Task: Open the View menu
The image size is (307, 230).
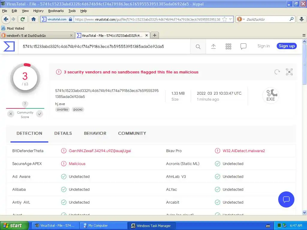Action: pos(25,11)
